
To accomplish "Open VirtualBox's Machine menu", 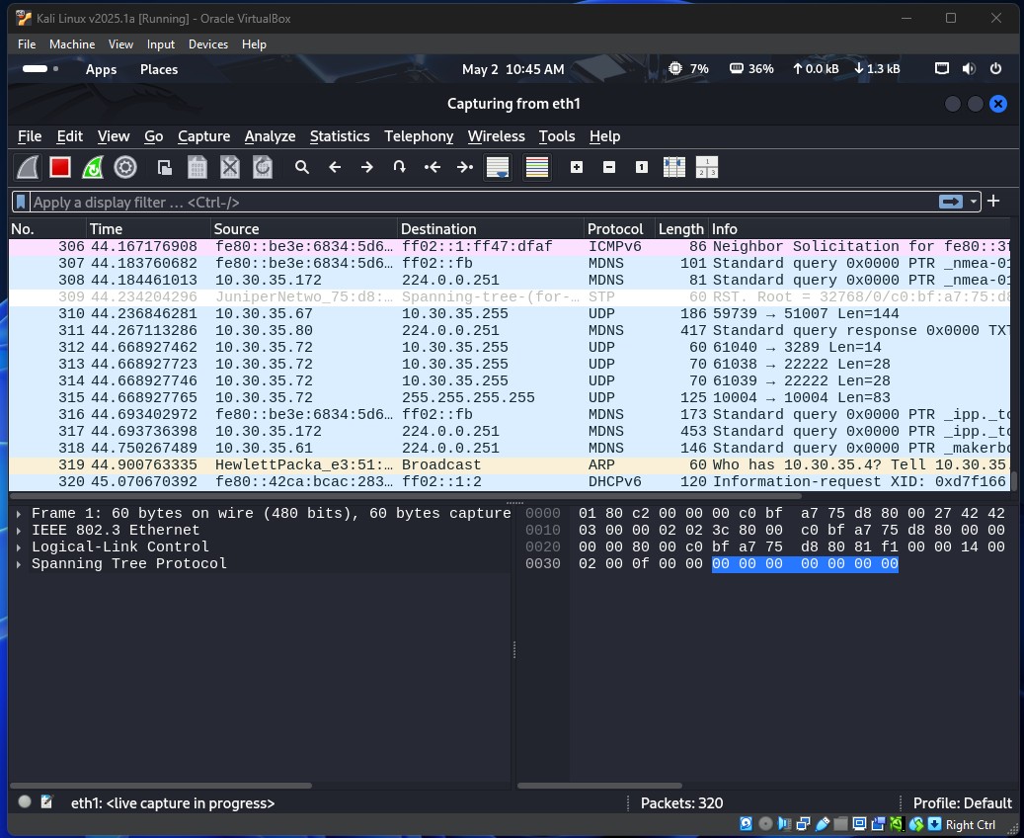I will tap(72, 44).
